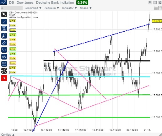Screen dimensions: 162x136
Task: Click the resize grip in bottom corner
Action: click(x=160, y=134)
